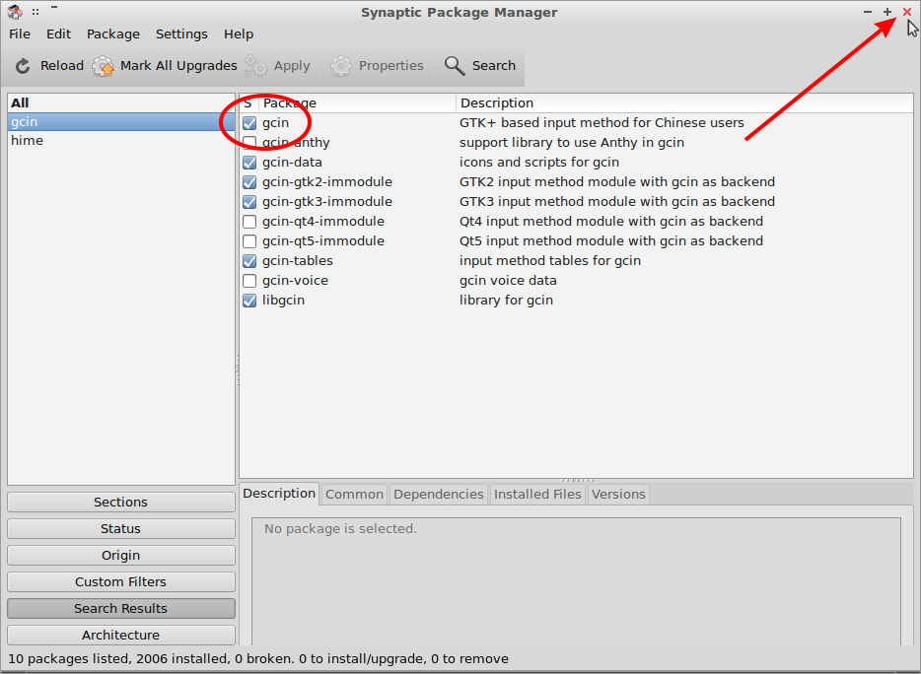The height and width of the screenshot is (674, 921).
Task: Toggle the gcin-gtk2-immodule checkbox
Action: coord(249,182)
